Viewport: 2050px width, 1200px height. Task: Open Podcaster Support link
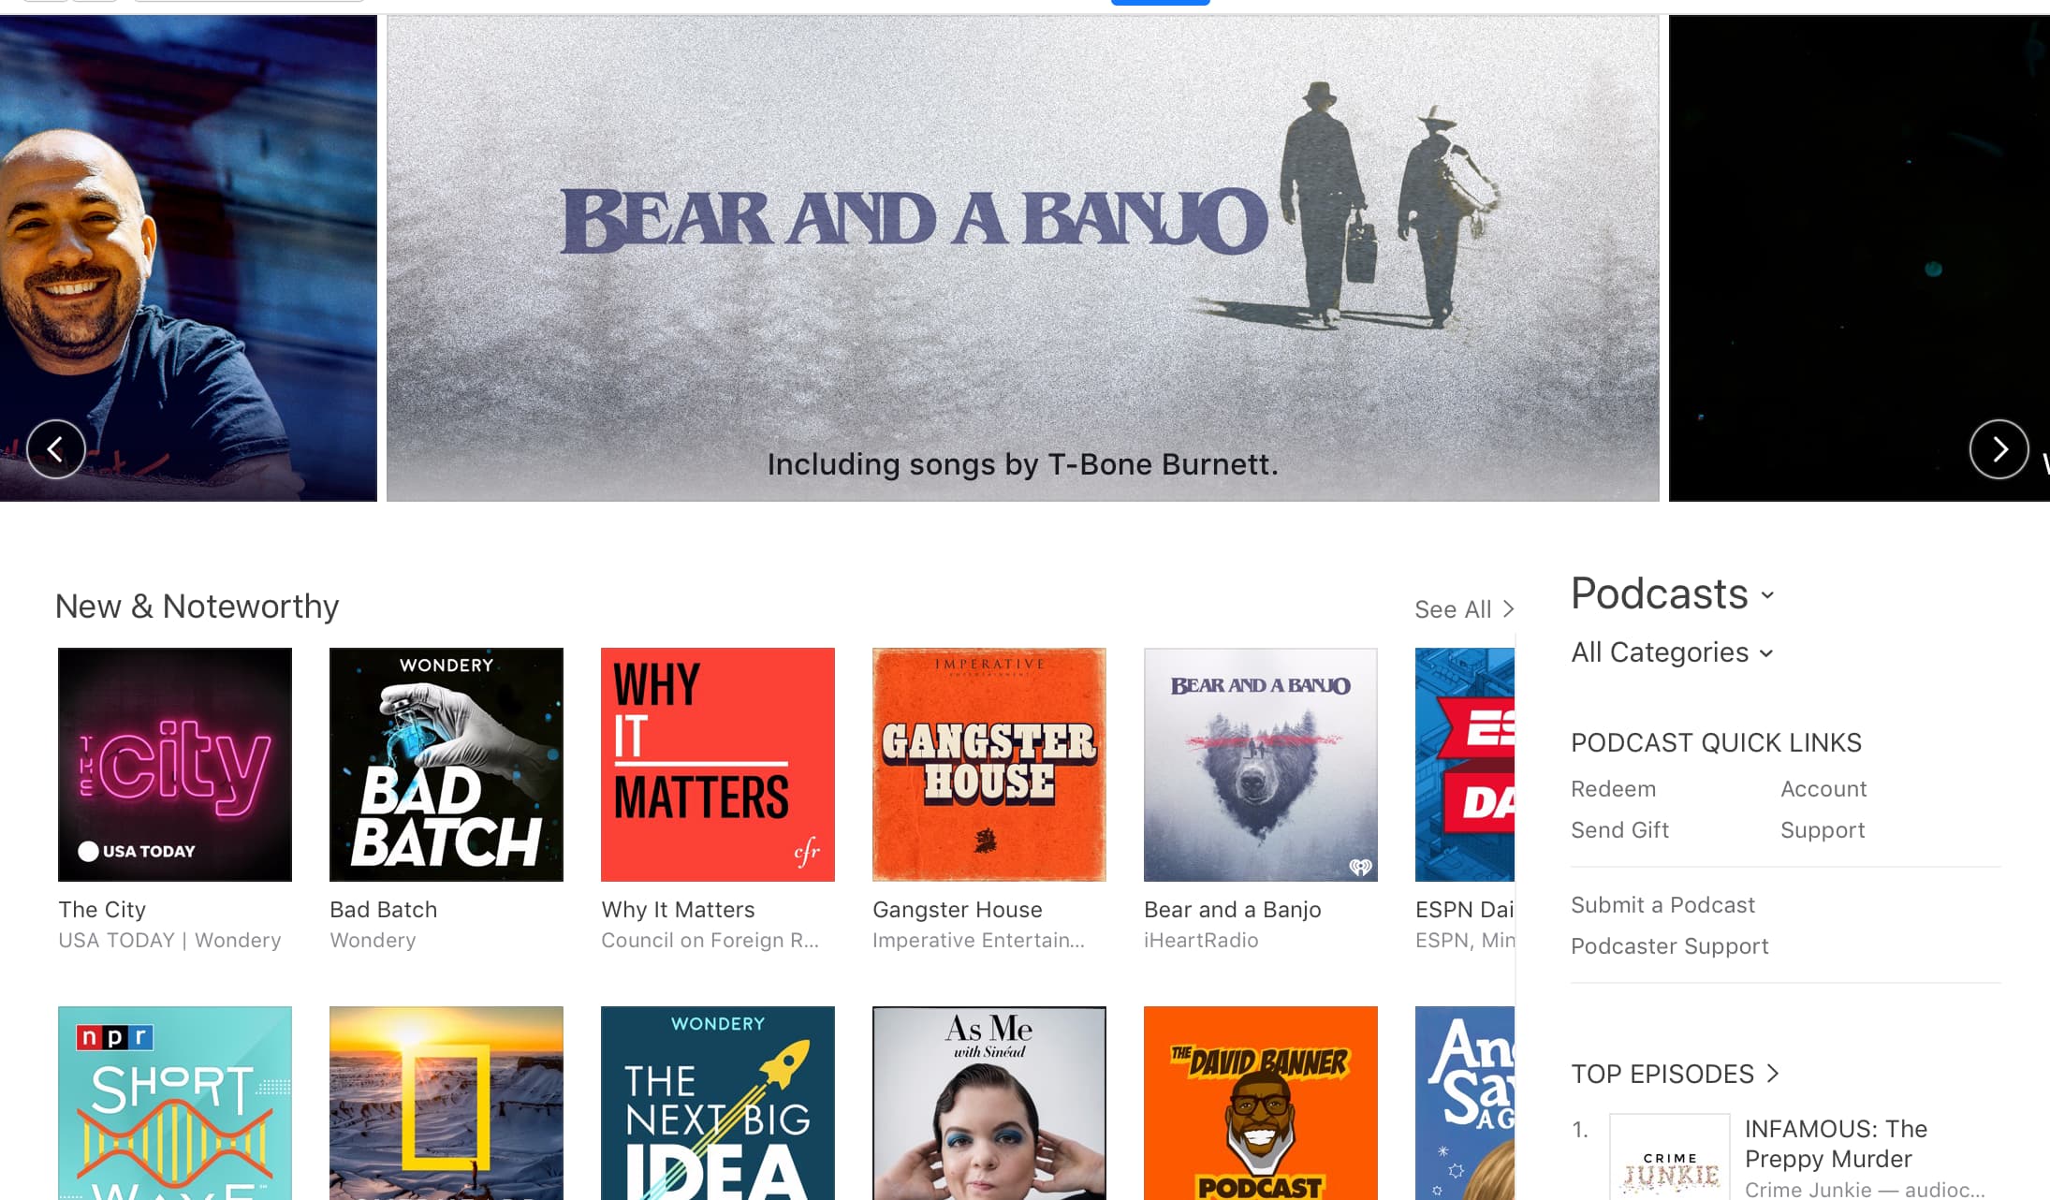pos(1670,946)
